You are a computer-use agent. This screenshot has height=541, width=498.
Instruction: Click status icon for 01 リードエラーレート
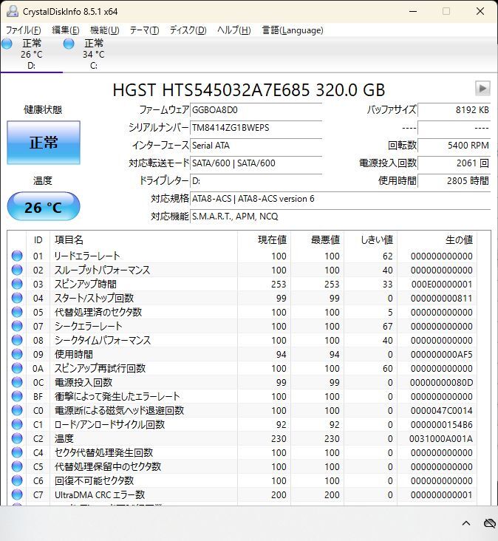(17, 256)
